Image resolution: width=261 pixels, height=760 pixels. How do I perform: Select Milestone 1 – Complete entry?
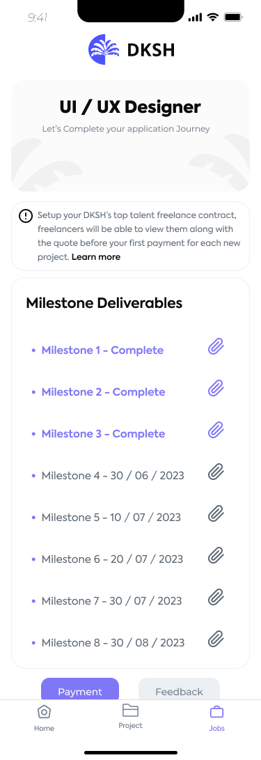[102, 350]
